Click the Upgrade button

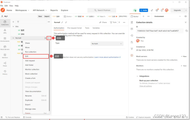point(177,10)
